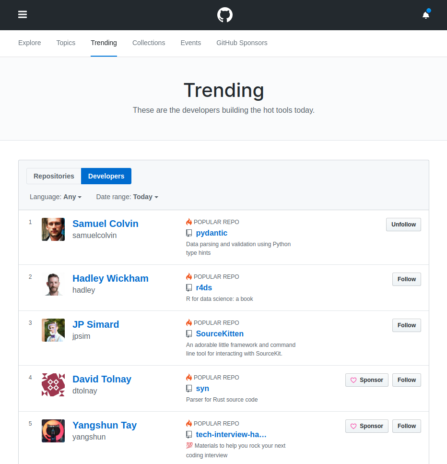Go to the Topics tab
The image size is (447, 464).
click(66, 43)
